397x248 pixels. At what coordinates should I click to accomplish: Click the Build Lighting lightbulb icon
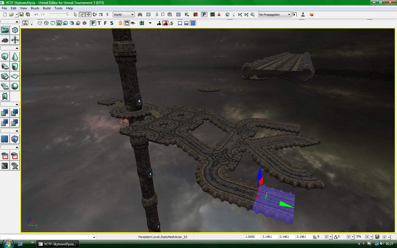pos(234,14)
